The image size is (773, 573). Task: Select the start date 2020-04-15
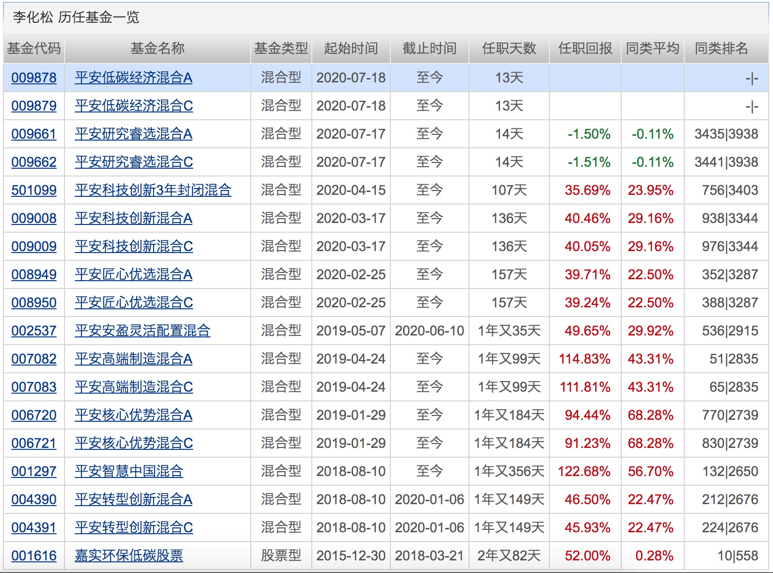point(351,190)
